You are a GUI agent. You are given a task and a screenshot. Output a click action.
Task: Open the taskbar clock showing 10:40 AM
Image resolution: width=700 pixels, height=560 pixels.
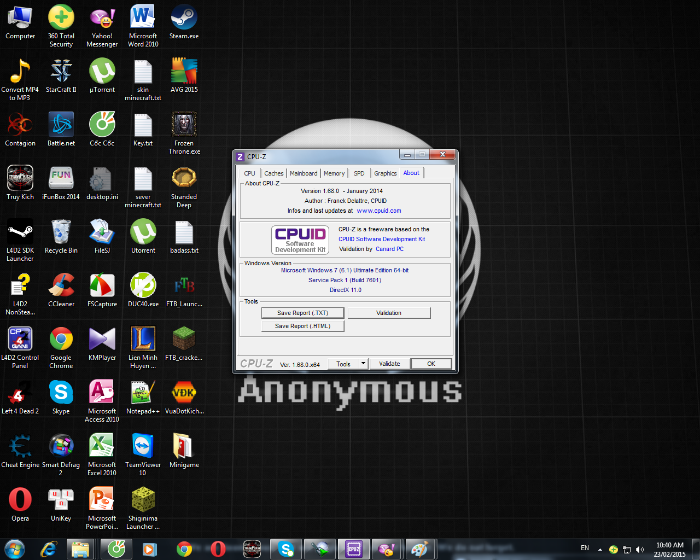coord(670,550)
